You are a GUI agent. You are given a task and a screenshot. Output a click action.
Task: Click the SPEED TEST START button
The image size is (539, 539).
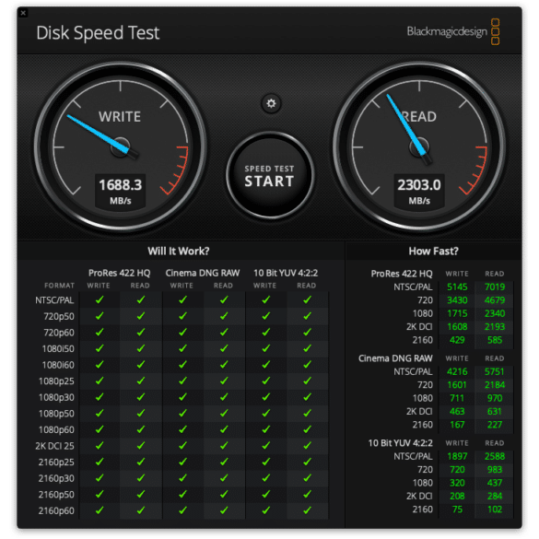(269, 176)
